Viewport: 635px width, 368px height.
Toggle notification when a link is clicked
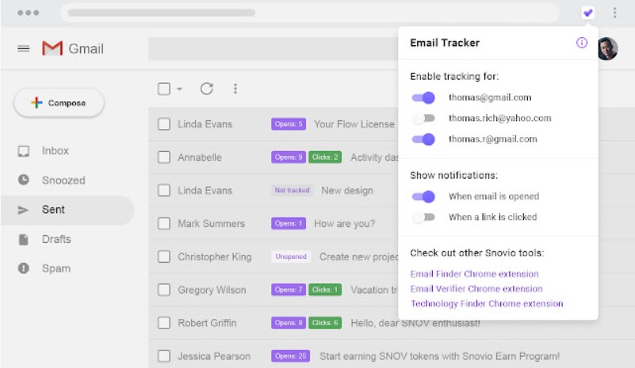(x=423, y=217)
